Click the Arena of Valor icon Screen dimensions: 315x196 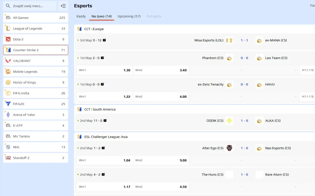click(x=8, y=115)
